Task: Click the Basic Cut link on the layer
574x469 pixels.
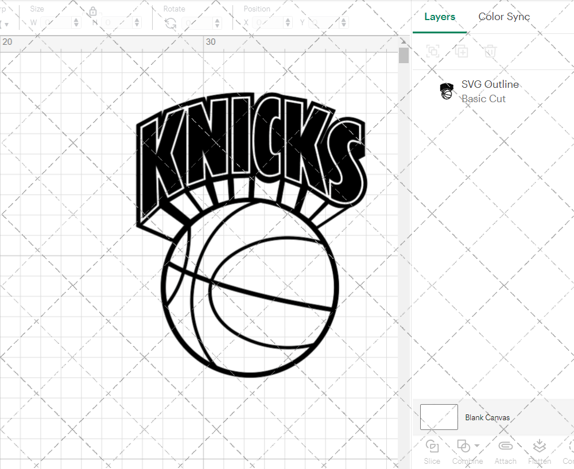Action: [x=484, y=99]
